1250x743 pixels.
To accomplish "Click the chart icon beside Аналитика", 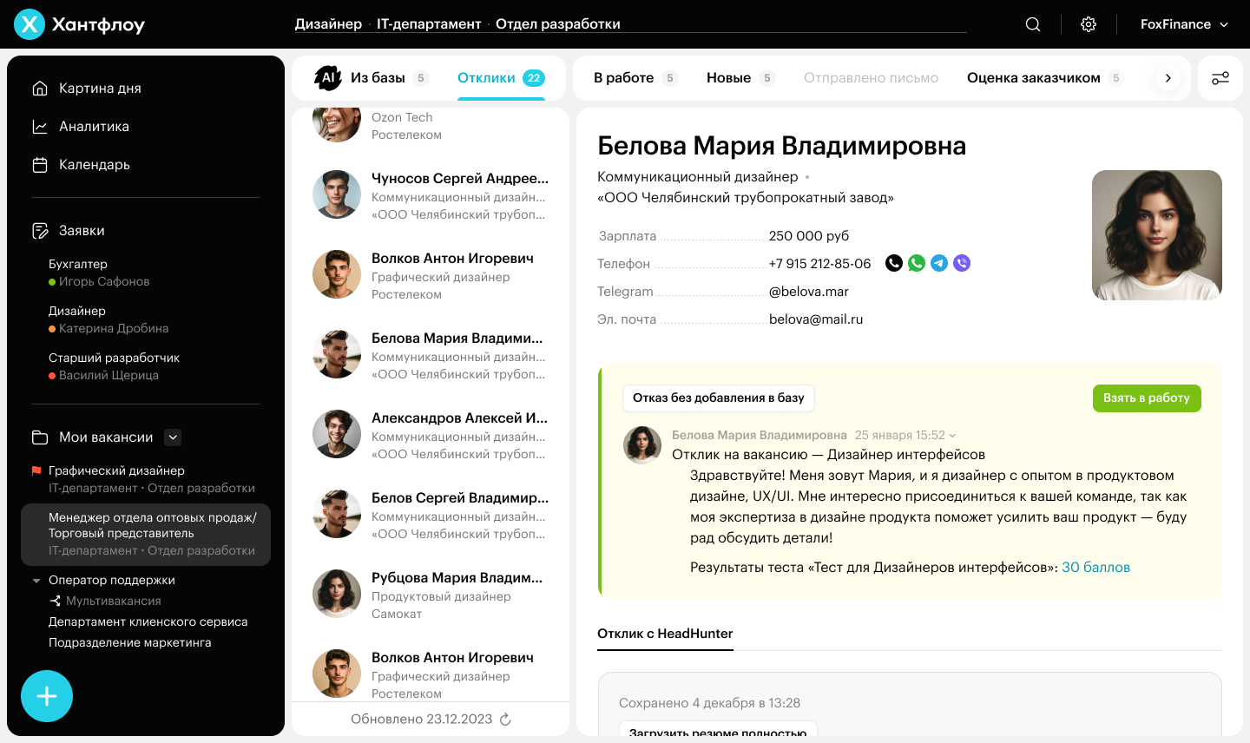I will [x=40, y=126].
